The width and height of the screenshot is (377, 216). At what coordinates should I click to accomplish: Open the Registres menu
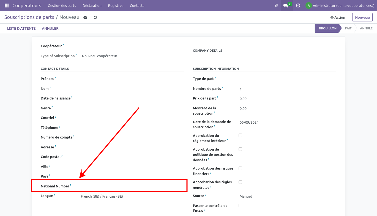(x=116, y=5)
